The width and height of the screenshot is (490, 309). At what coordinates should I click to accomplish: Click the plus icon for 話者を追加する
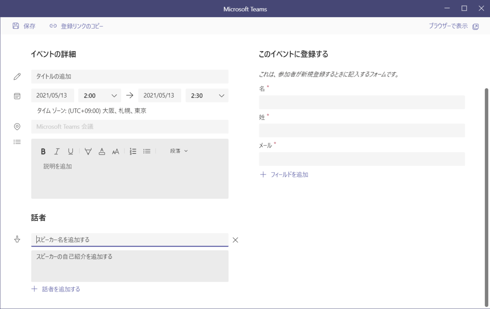(x=34, y=289)
